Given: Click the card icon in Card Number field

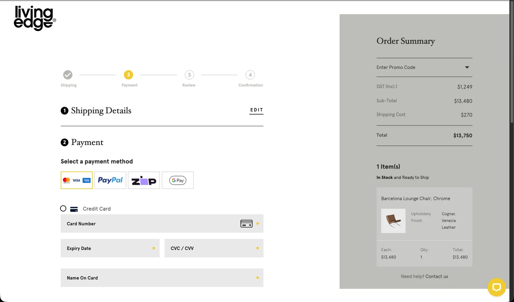Looking at the screenshot, I should coord(246,224).
